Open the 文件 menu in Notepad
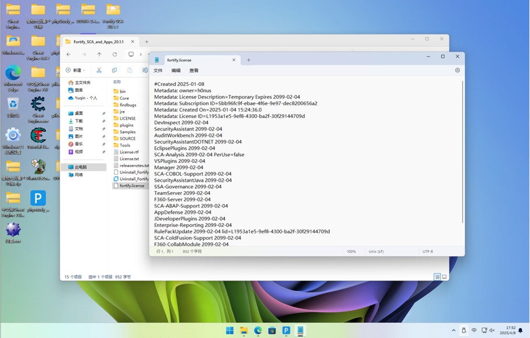The width and height of the screenshot is (530, 338). [x=158, y=71]
